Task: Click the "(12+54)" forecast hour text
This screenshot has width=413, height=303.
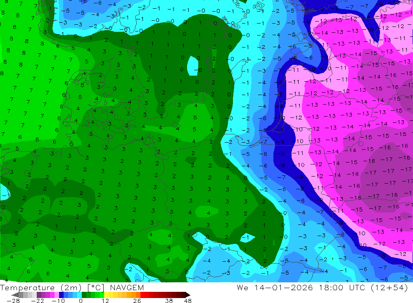Action: click(x=389, y=287)
